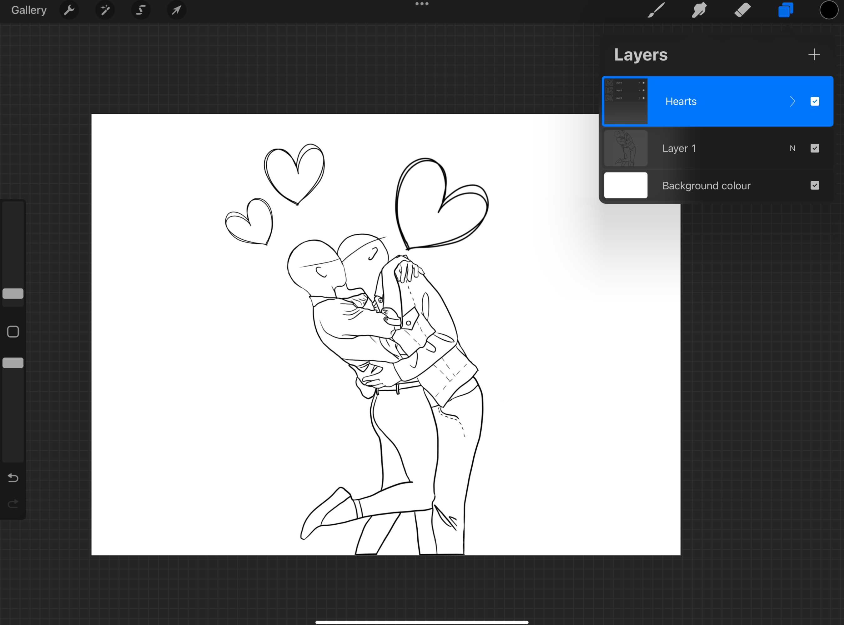The image size is (844, 625).
Task: Open the active color swatch
Action: click(x=828, y=10)
